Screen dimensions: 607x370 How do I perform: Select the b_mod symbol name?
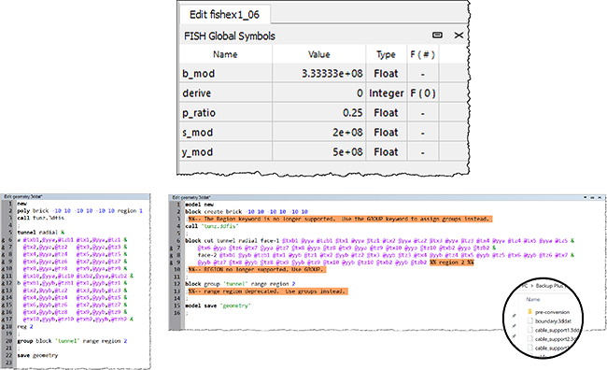[199, 74]
